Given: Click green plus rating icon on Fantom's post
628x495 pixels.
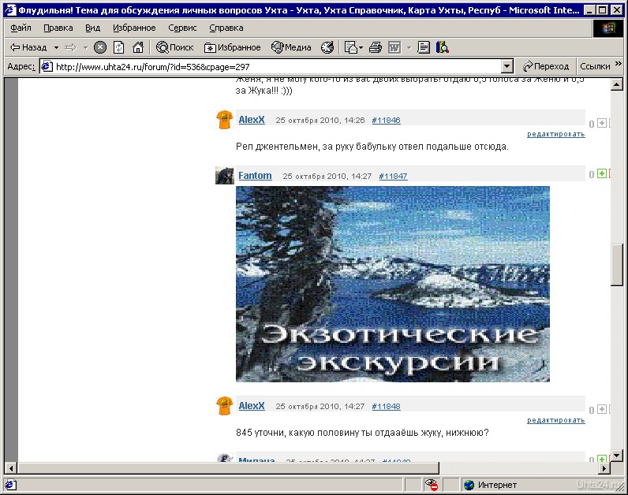Looking at the screenshot, I should (x=602, y=173).
